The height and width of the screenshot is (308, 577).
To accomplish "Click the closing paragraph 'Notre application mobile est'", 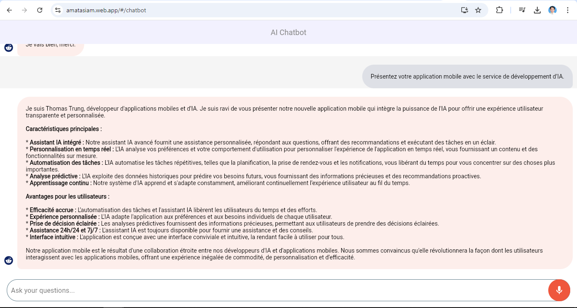I will pyautogui.click(x=284, y=254).
